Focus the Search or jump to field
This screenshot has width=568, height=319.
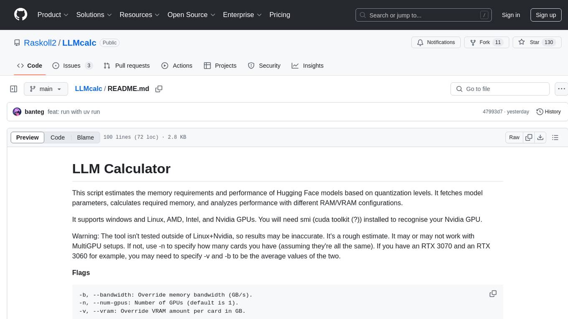coord(424,15)
